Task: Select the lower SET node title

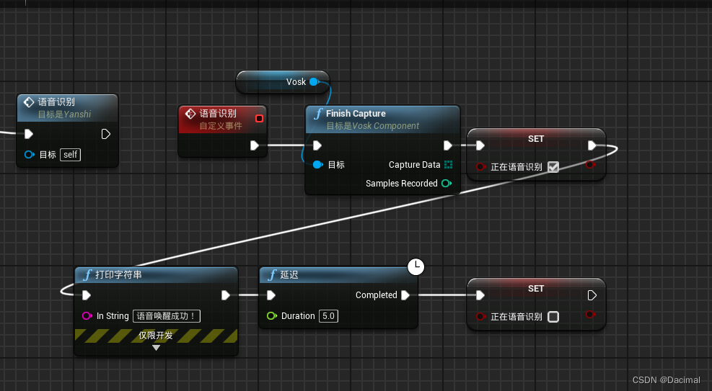Action: coord(536,289)
